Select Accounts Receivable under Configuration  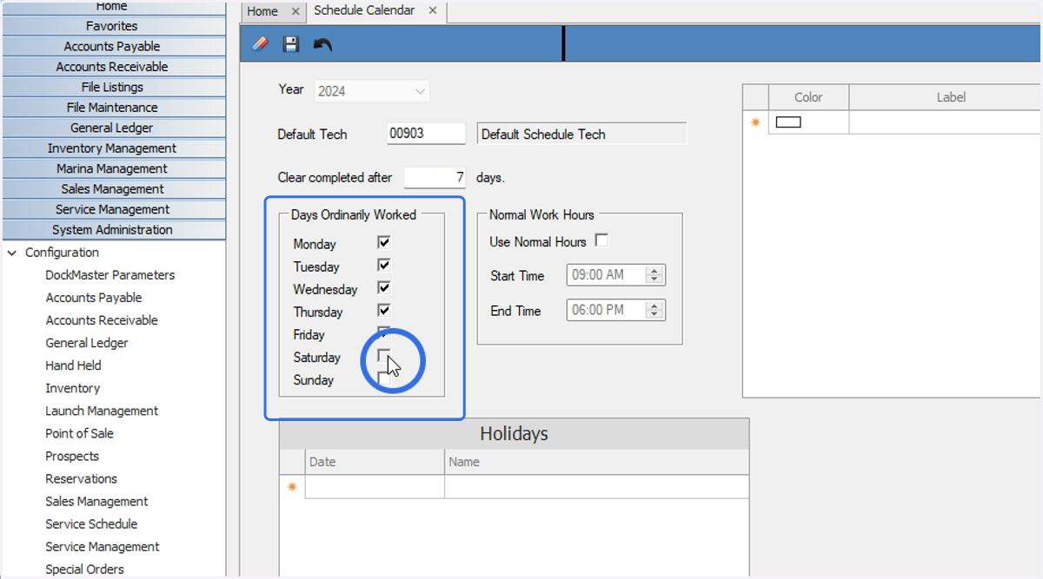[x=102, y=320]
